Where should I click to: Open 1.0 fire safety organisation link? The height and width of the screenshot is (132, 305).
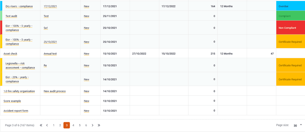coord(19,91)
